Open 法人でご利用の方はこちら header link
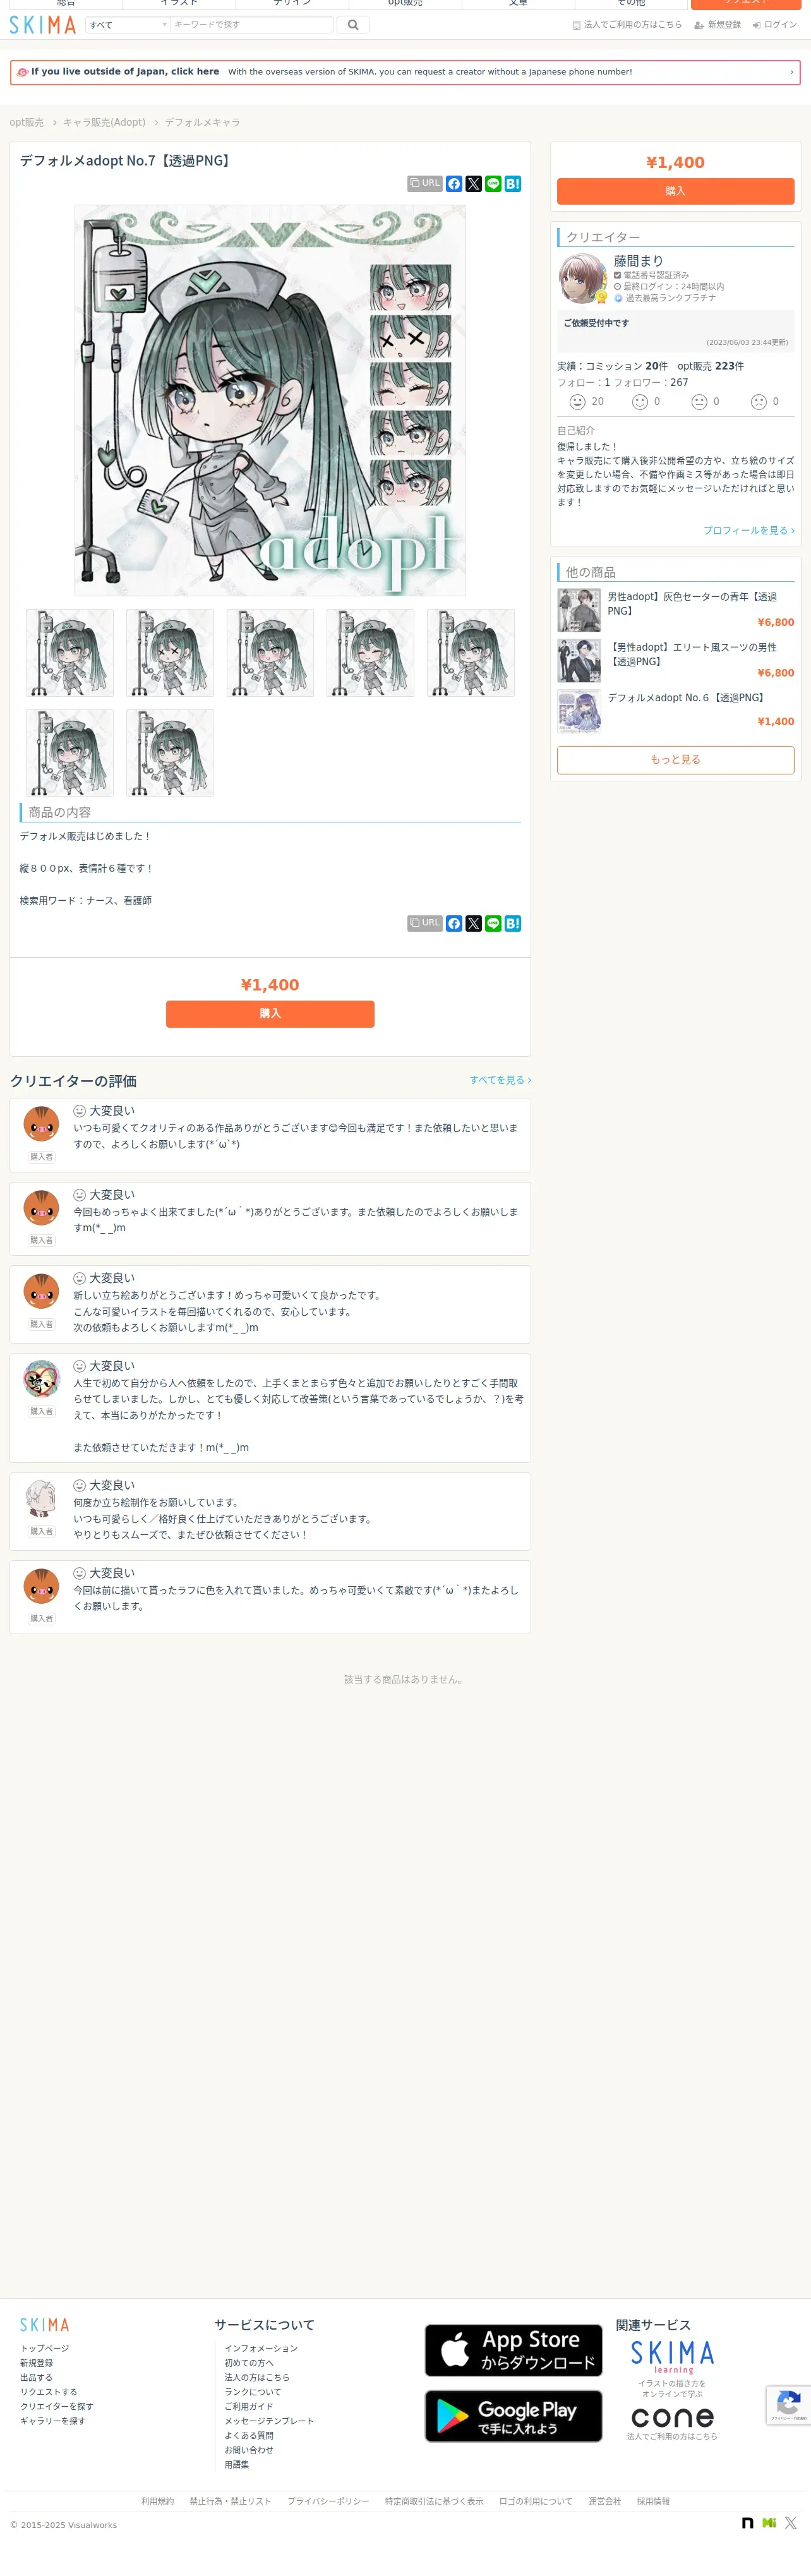The width and height of the screenshot is (811, 2576). (x=627, y=25)
